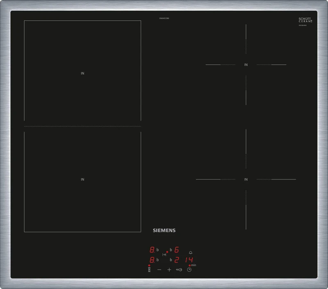Select the lower-right cooking zone crosshair marking
The image size is (328, 289).
click(x=245, y=179)
